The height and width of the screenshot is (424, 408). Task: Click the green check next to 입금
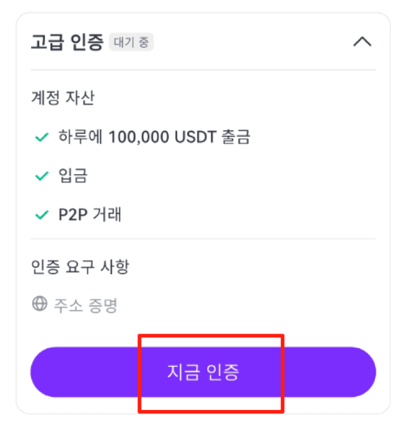point(42,176)
